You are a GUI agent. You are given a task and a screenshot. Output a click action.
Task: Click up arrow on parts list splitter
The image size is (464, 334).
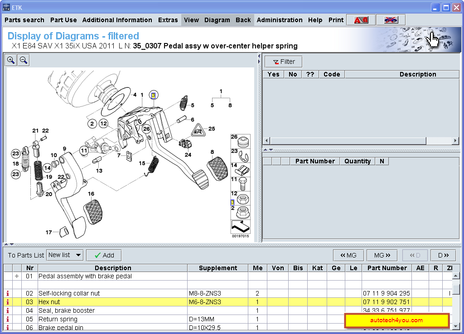pyautogui.click(x=6, y=244)
